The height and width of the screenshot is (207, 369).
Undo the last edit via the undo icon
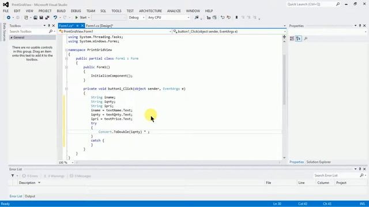click(55, 18)
